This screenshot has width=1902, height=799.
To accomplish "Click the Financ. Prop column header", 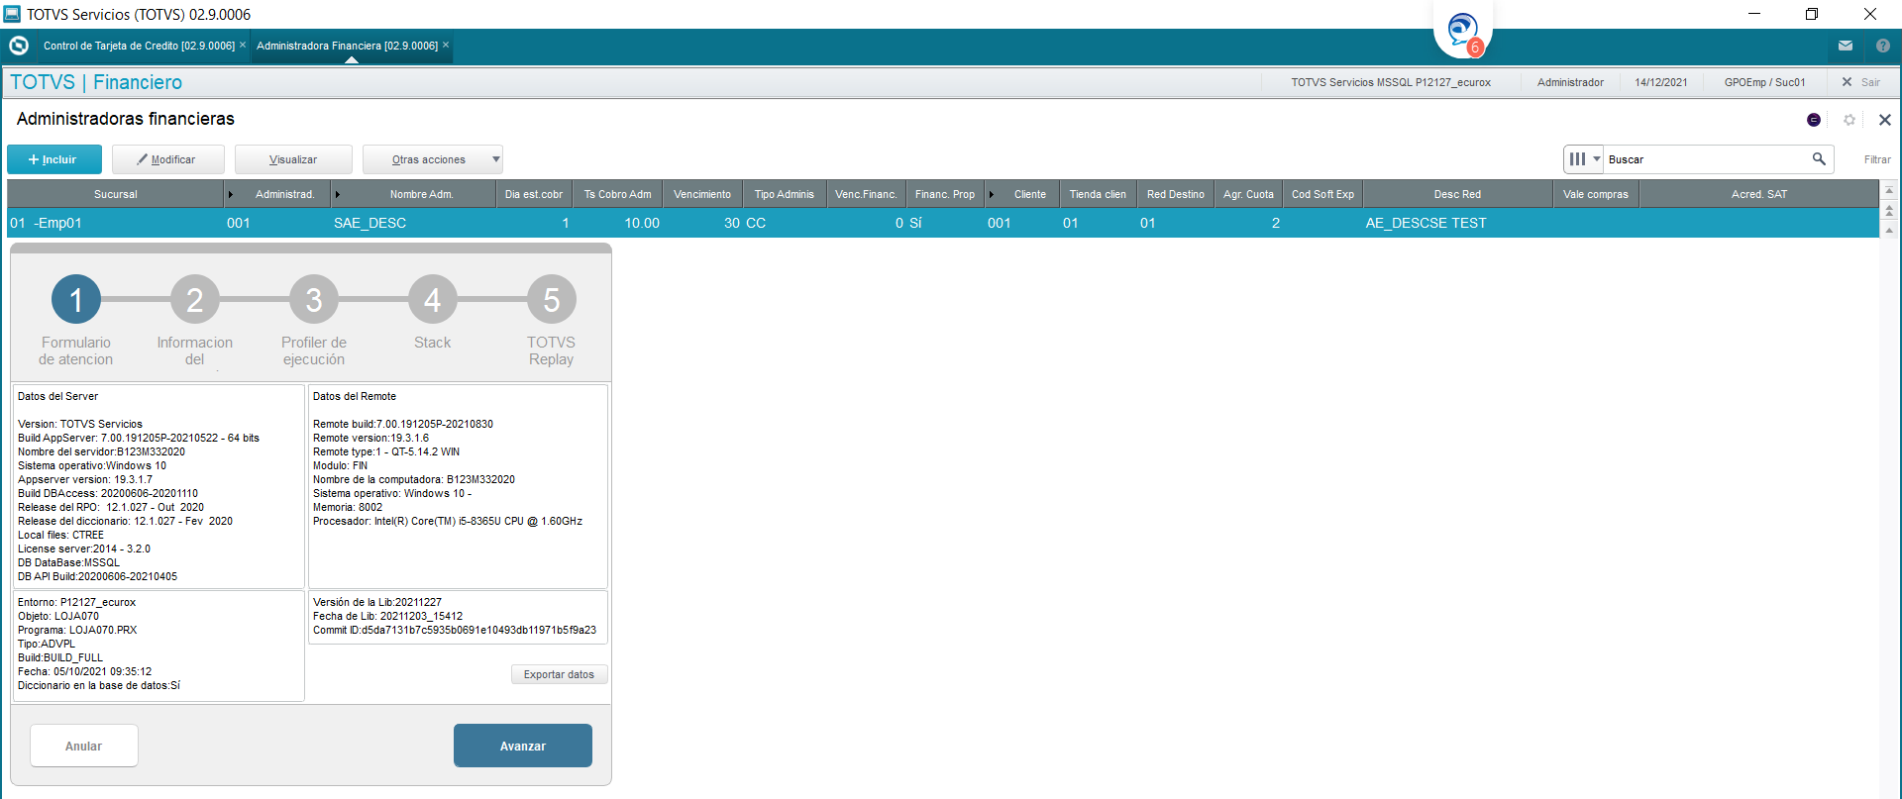I will point(945,194).
